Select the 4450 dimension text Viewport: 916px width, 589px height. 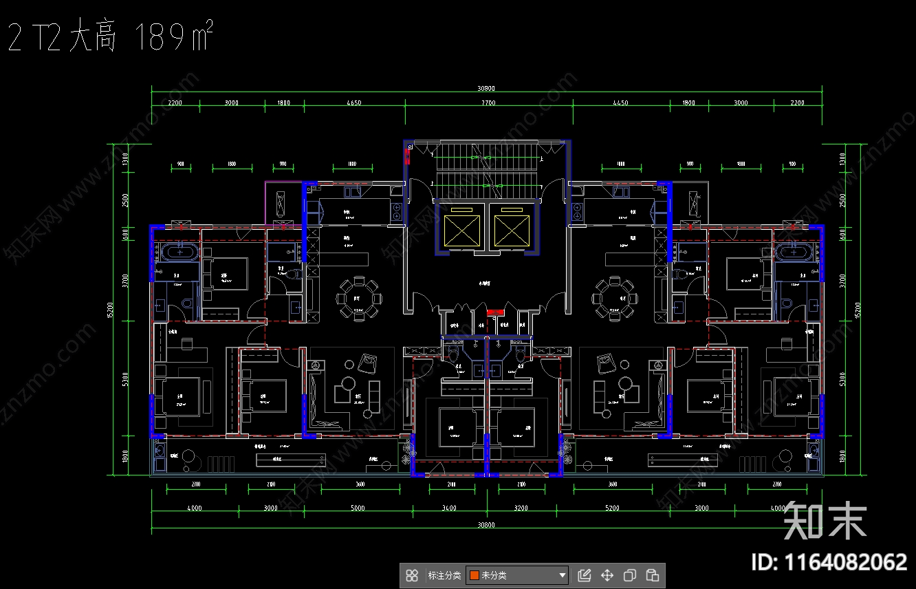tap(620, 103)
